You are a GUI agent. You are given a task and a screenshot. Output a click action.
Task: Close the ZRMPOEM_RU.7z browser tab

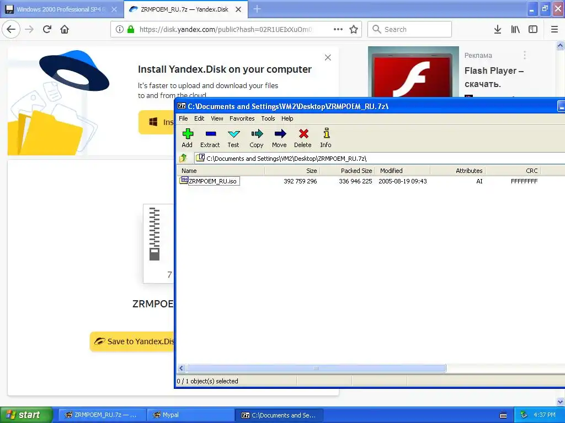point(238,9)
